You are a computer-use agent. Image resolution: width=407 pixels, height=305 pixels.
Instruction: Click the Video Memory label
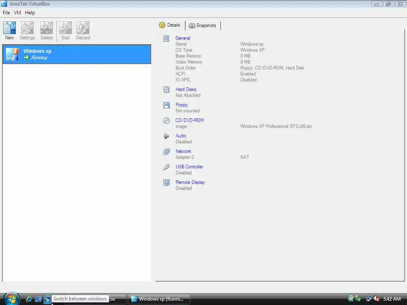[x=189, y=62]
